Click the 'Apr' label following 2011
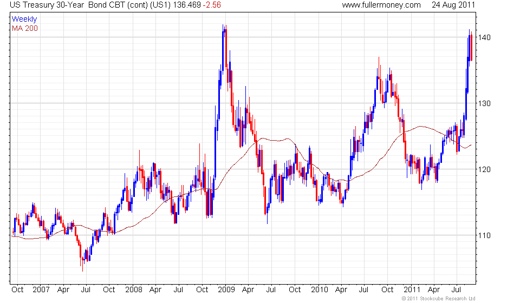 pos(434,290)
